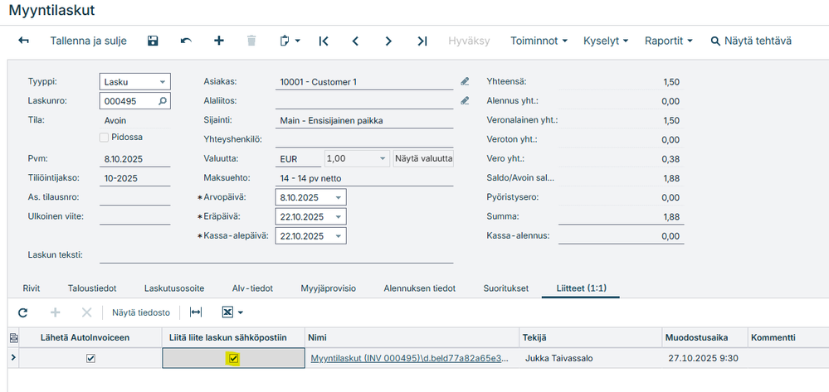Click Näytä tehtävä button

click(751, 41)
